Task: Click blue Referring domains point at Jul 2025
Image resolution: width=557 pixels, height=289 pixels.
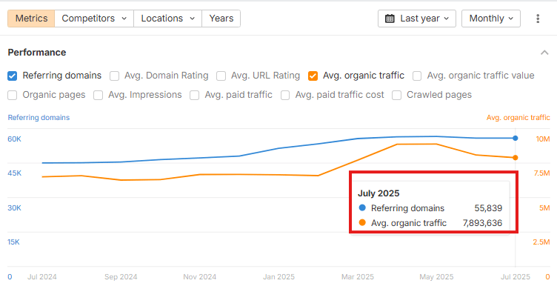Action: coord(515,138)
